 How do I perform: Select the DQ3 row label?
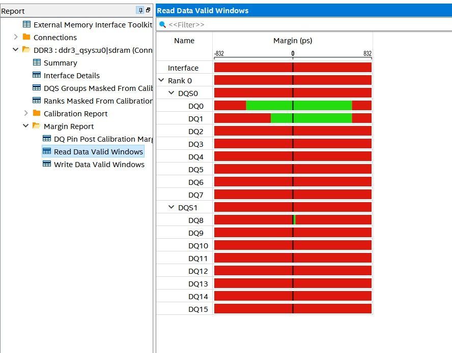coord(196,144)
